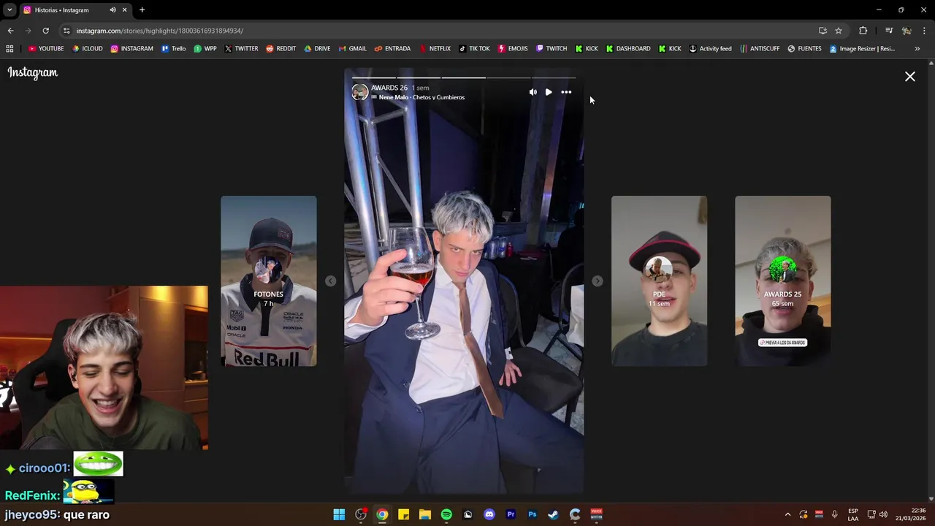Advance to next story using right arrow
The height and width of the screenshot is (526, 935).
pos(597,281)
